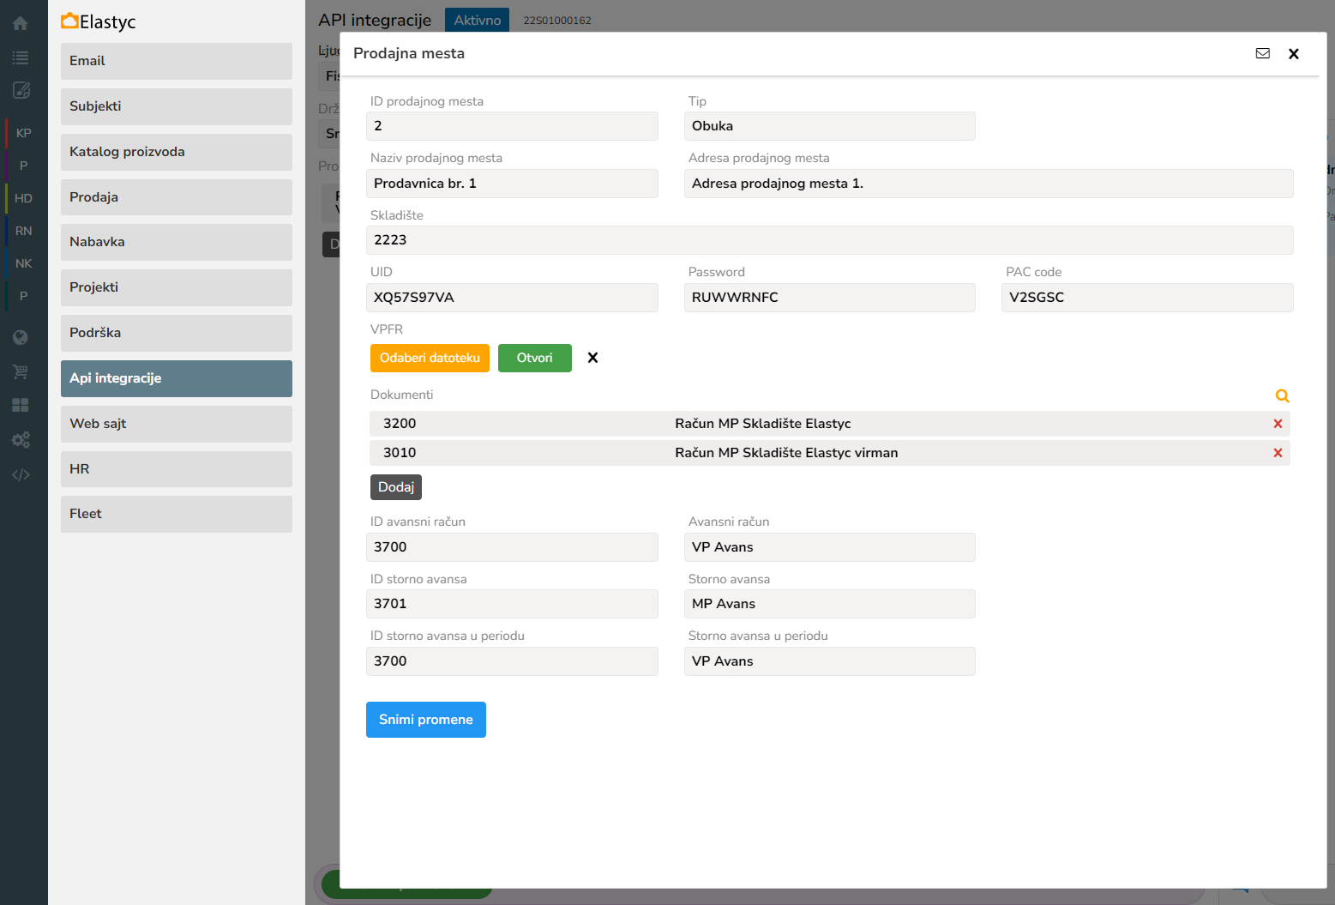The height and width of the screenshot is (905, 1335).
Task: Remove document 3200 with red X
Action: pos(1278,424)
